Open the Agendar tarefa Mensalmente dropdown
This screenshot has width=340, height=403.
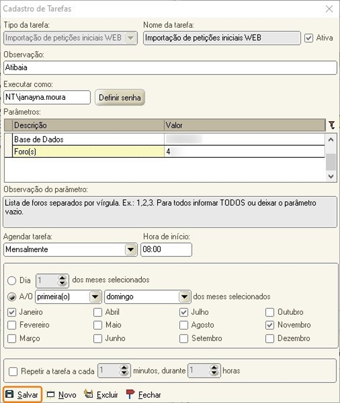coord(131,250)
